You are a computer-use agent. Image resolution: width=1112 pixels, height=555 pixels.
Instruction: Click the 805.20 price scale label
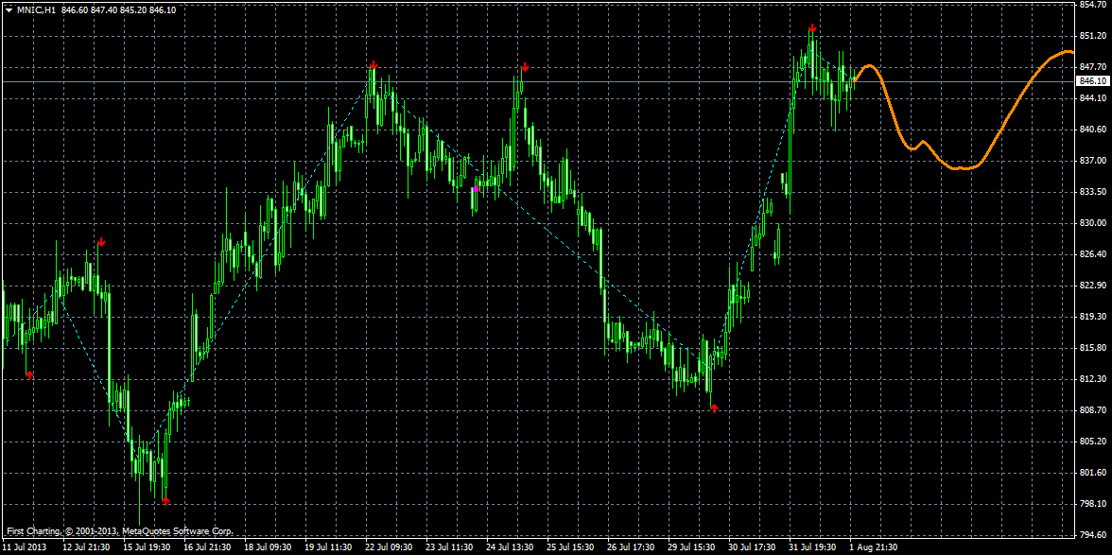point(1093,441)
